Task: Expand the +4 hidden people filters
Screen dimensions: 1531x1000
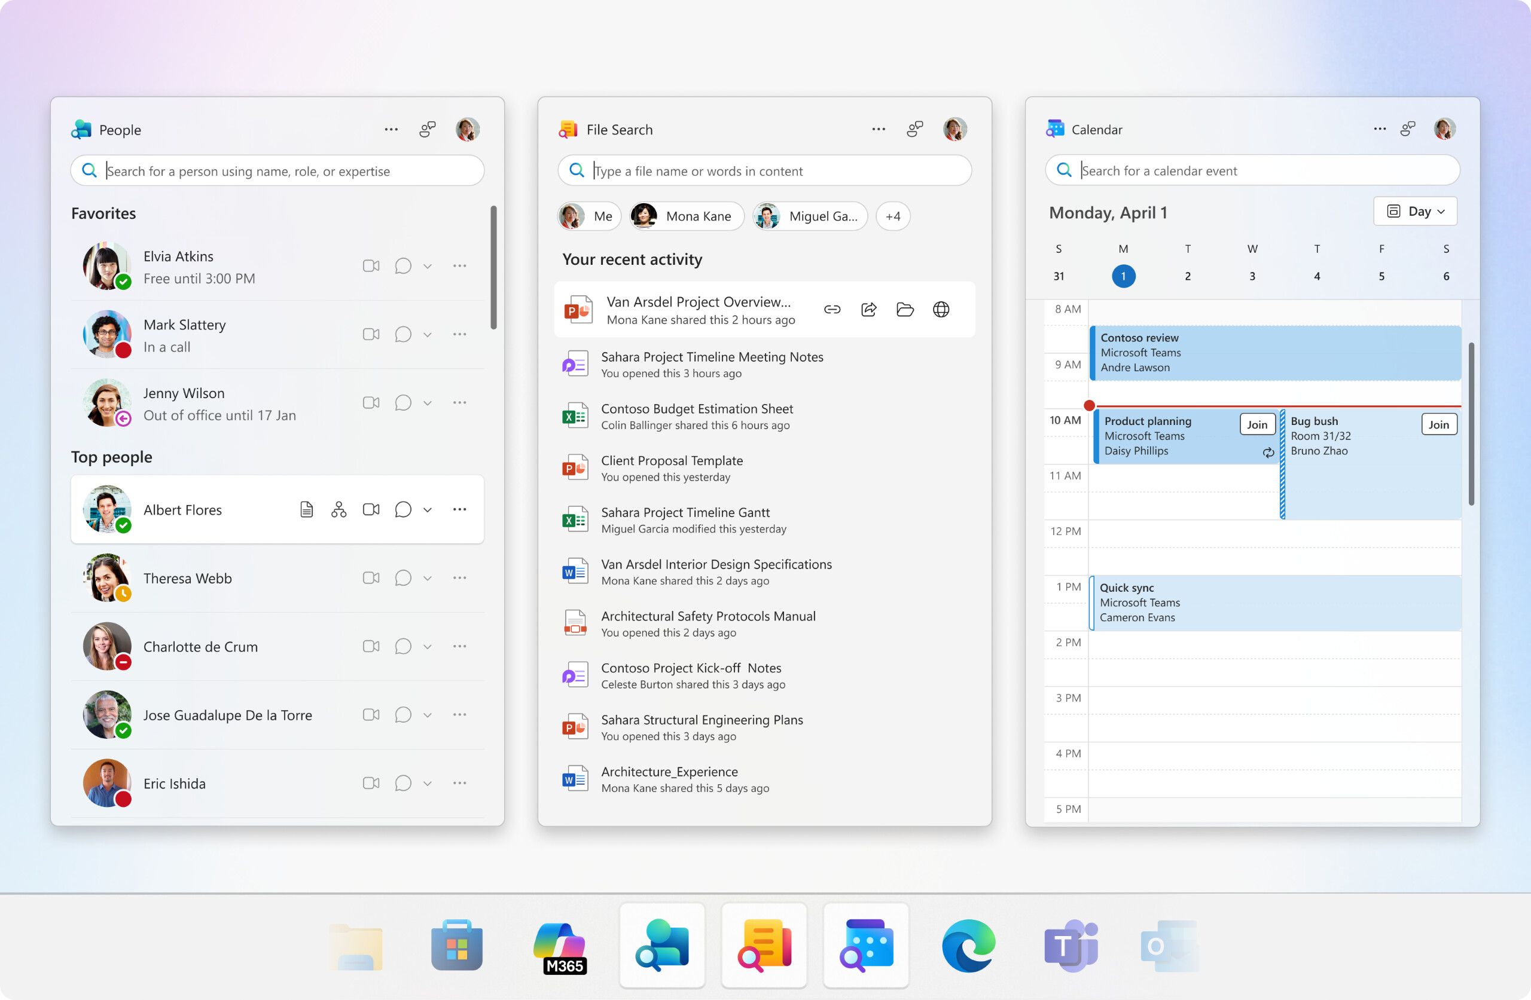Action: 893,216
